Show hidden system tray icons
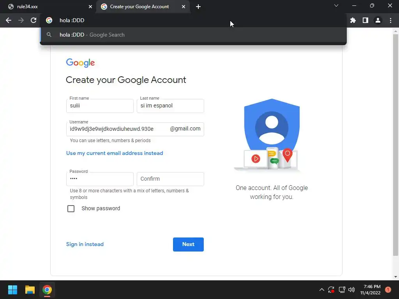 click(321, 290)
